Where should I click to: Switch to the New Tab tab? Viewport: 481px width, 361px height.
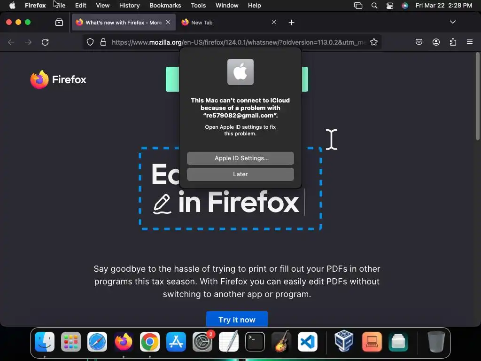229,23
